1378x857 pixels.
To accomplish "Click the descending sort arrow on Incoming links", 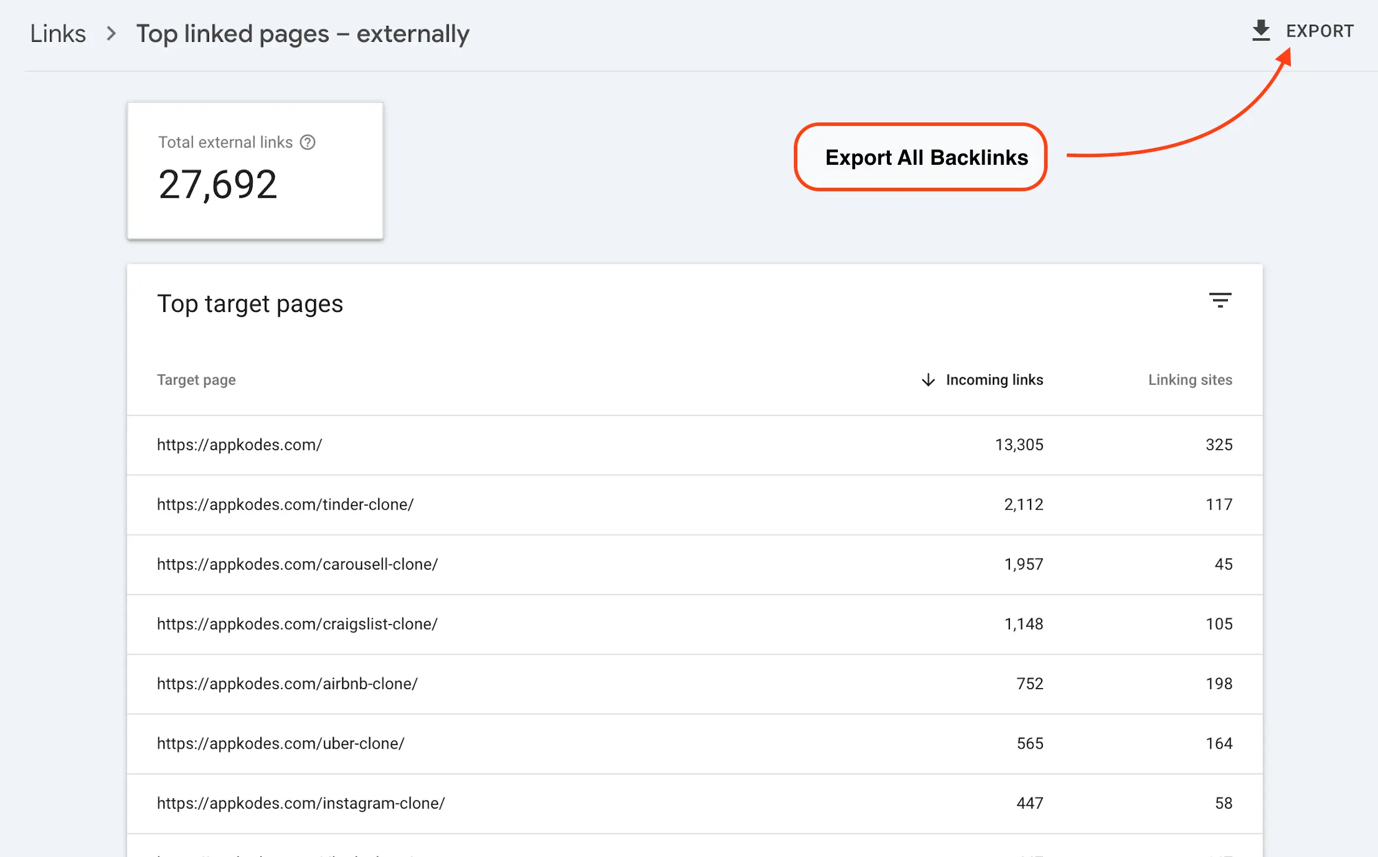I will pyautogui.click(x=928, y=380).
